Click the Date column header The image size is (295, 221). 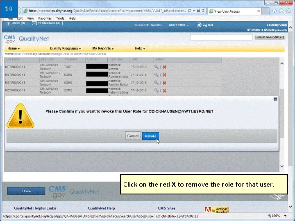click(x=135, y=59)
